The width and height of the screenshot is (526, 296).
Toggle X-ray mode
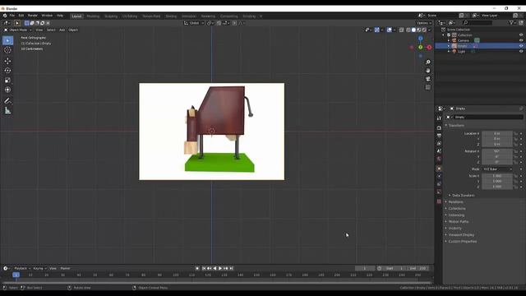click(x=401, y=30)
